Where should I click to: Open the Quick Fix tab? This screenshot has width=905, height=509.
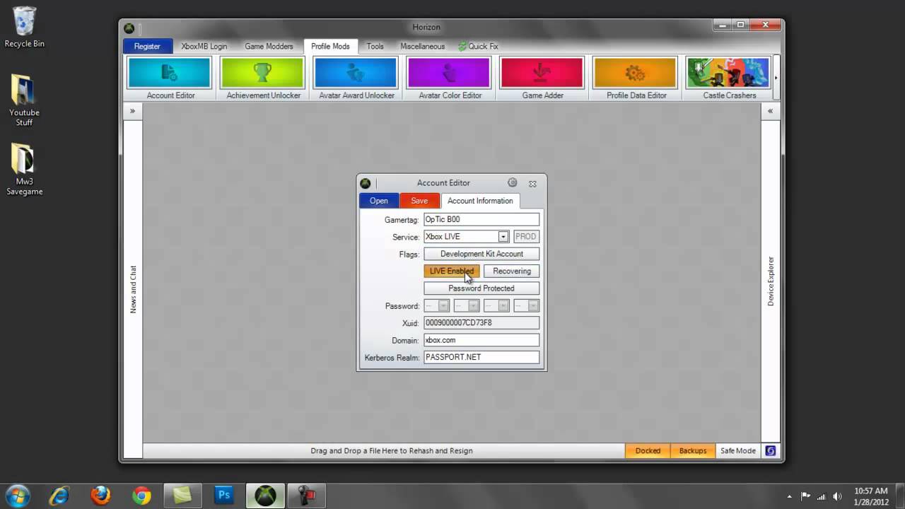479,46
